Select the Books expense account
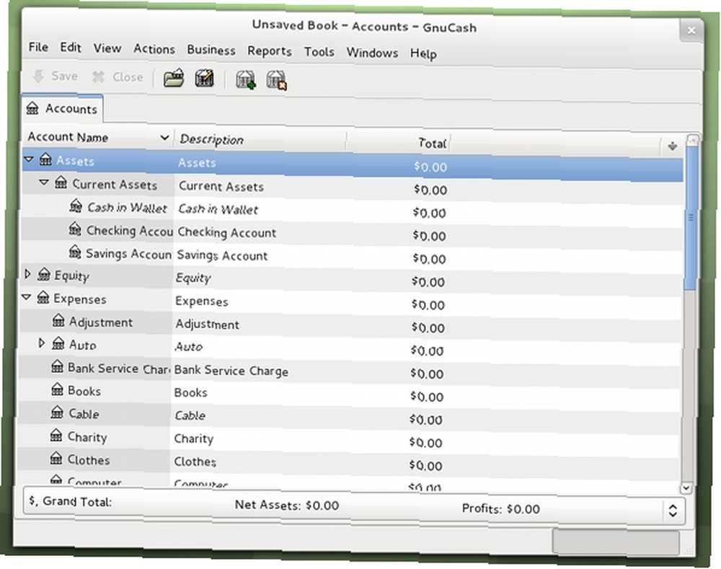Screen dimensions: 721x569 (349, 394)
